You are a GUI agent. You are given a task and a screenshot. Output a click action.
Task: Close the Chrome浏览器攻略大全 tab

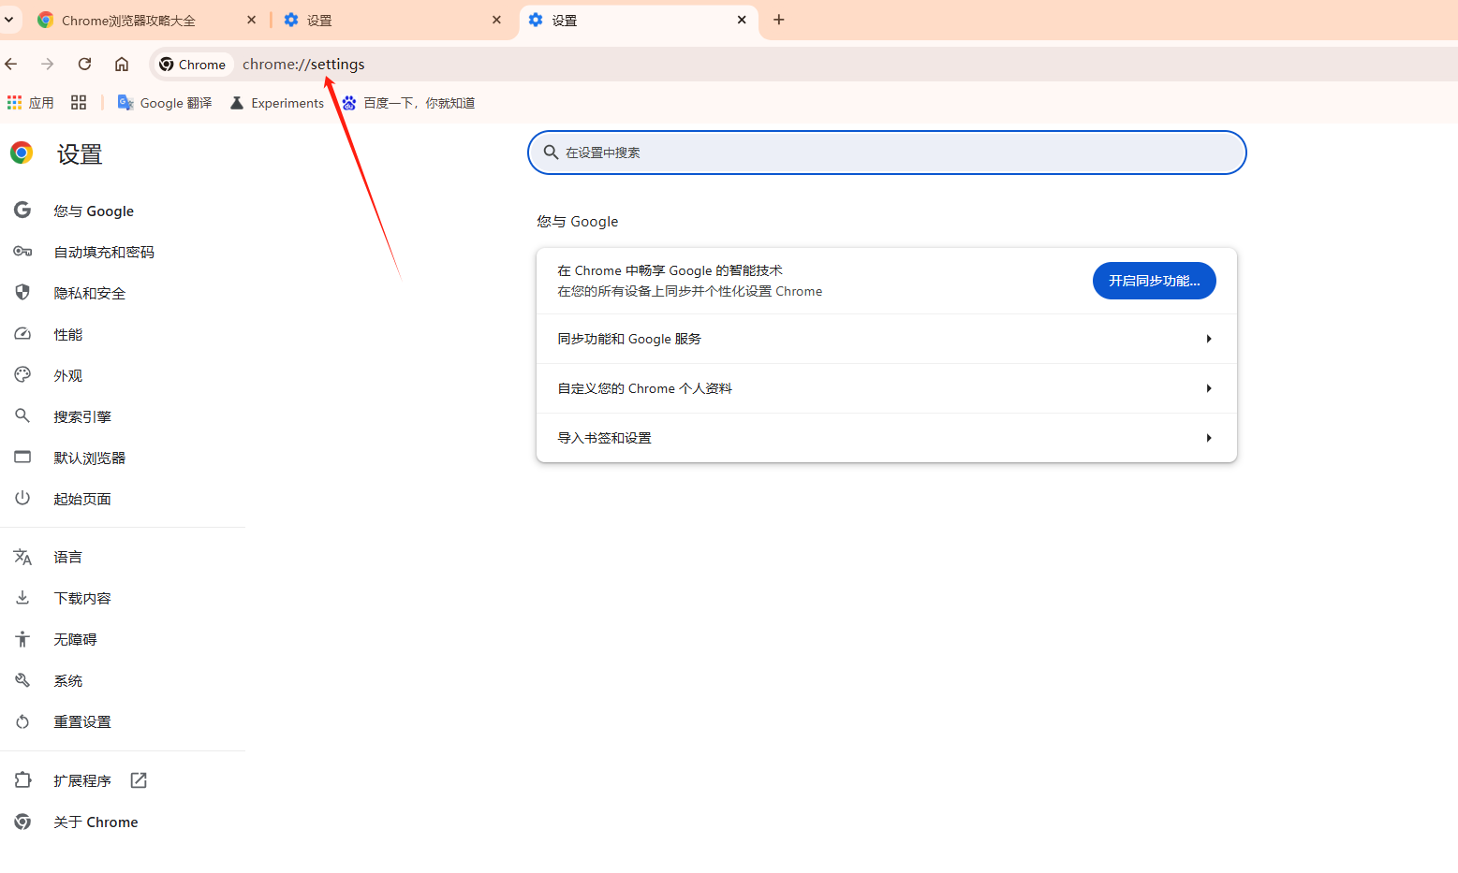coord(252,20)
